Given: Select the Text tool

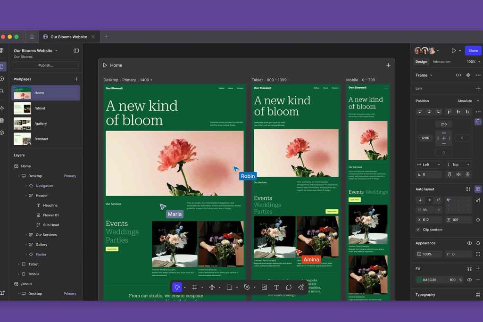Looking at the screenshot, I should (x=276, y=287).
